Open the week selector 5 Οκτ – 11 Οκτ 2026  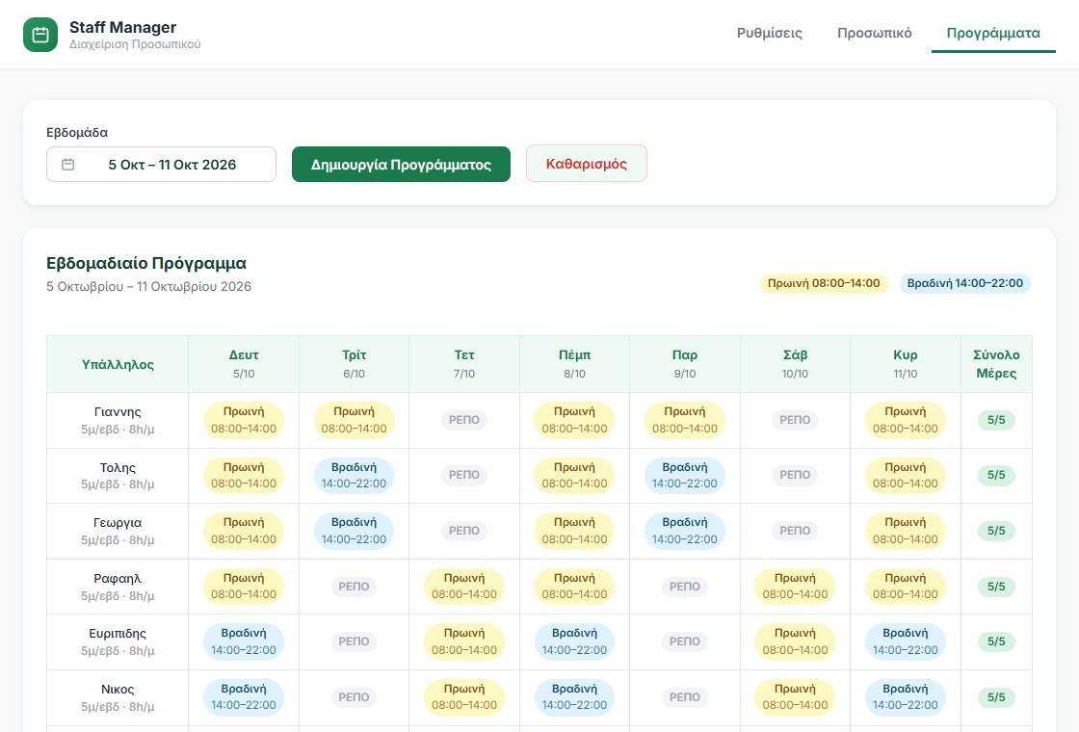pos(161,165)
